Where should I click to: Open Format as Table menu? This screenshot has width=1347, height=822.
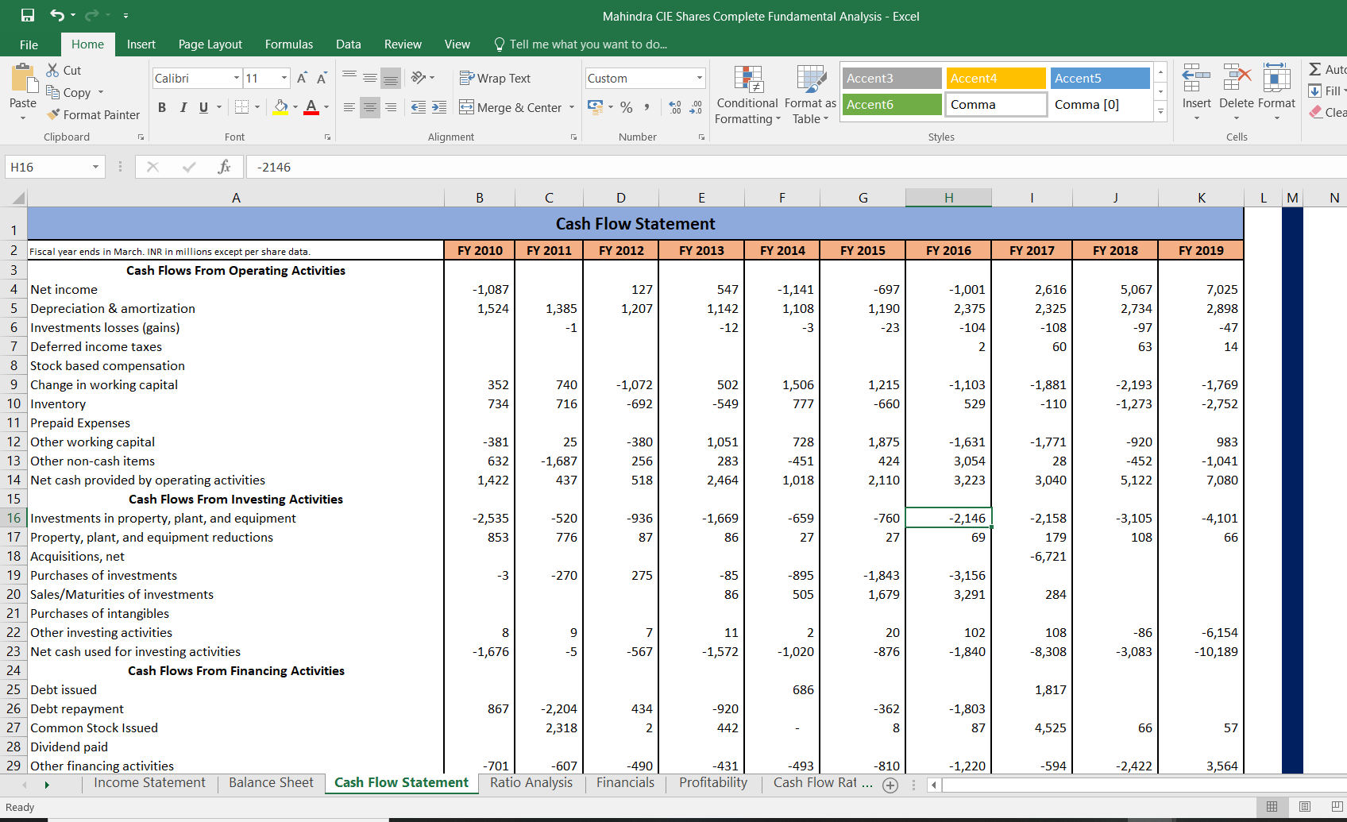point(810,95)
